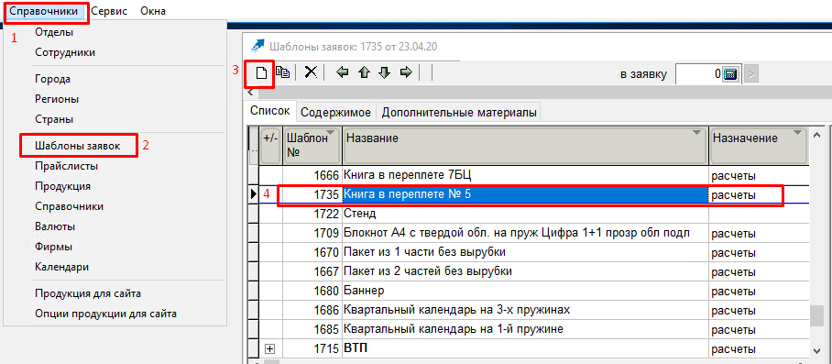Viewport: 832px width, 364px height.
Task: Click the arrow button next to calculator
Action: click(750, 74)
